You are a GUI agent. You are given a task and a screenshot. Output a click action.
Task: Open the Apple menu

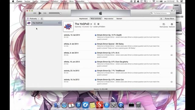13,1
